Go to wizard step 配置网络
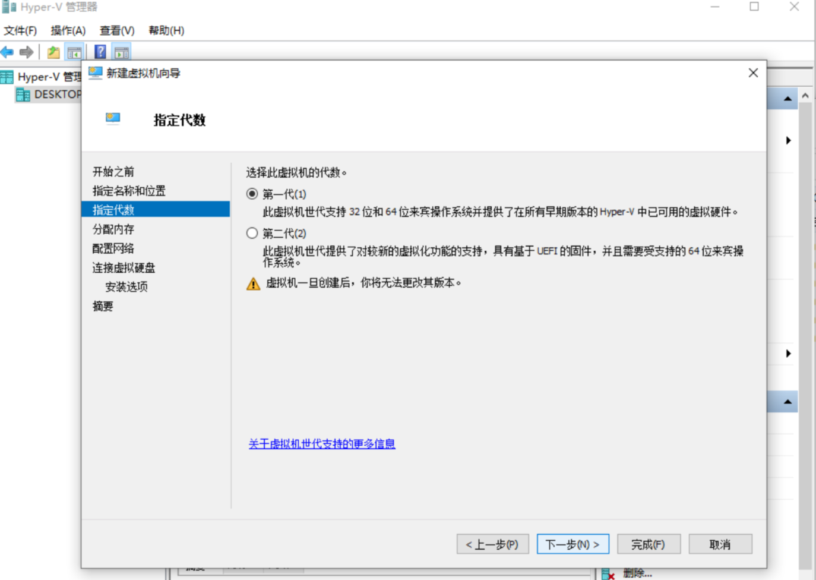The image size is (816, 580). click(x=113, y=248)
